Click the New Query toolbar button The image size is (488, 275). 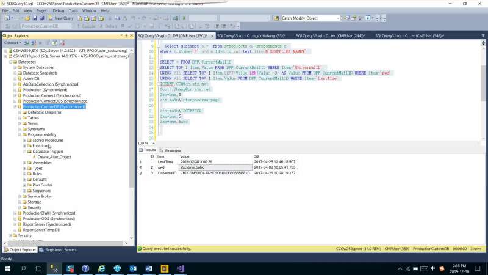pyautogui.click(x=61, y=18)
